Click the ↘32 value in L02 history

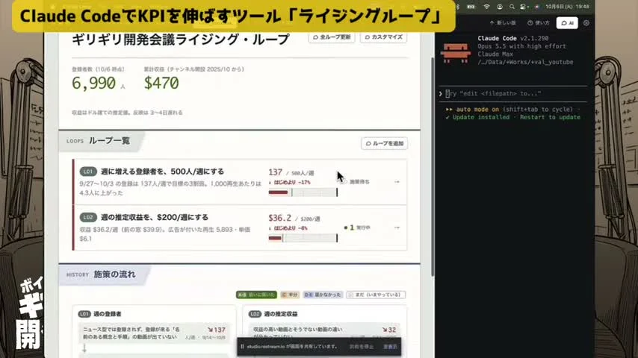coord(389,330)
